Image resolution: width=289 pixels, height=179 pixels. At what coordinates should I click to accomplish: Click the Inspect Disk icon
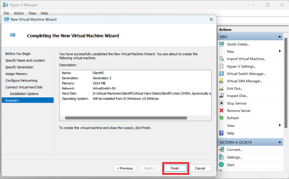tap(222, 96)
